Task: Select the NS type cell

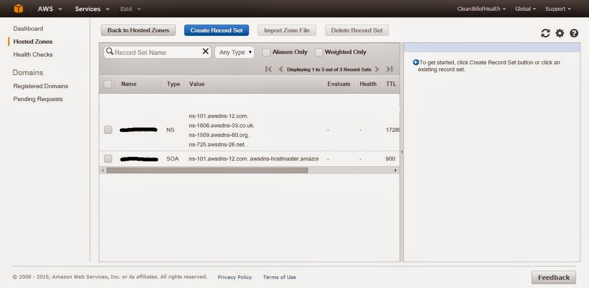Action: [170, 130]
